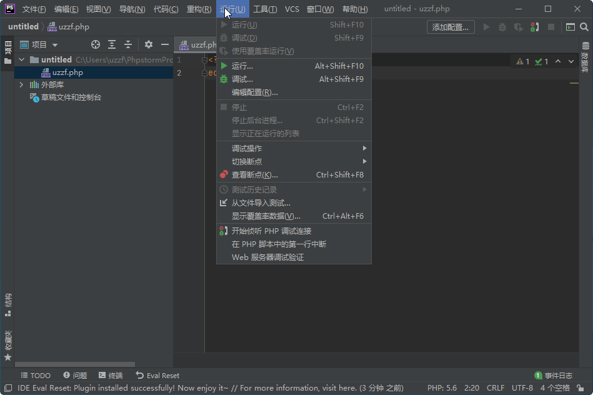Click Run with Coverage icon in toolbar

coord(519,27)
